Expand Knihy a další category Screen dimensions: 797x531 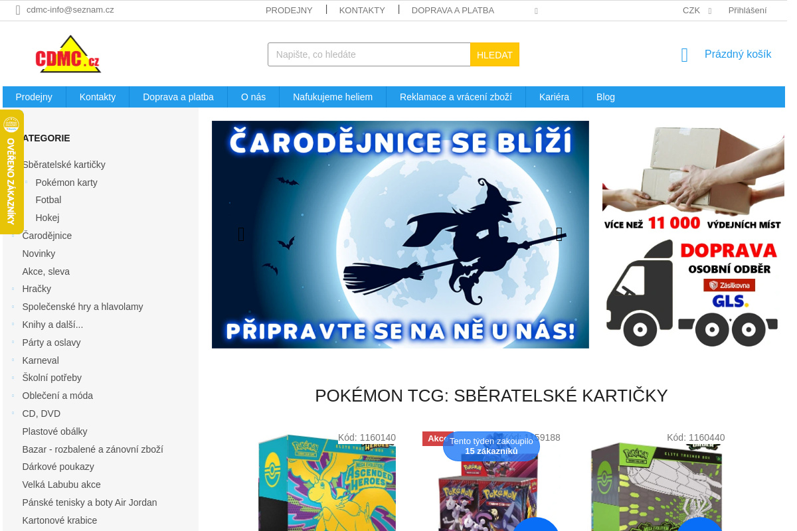pyautogui.click(x=13, y=325)
